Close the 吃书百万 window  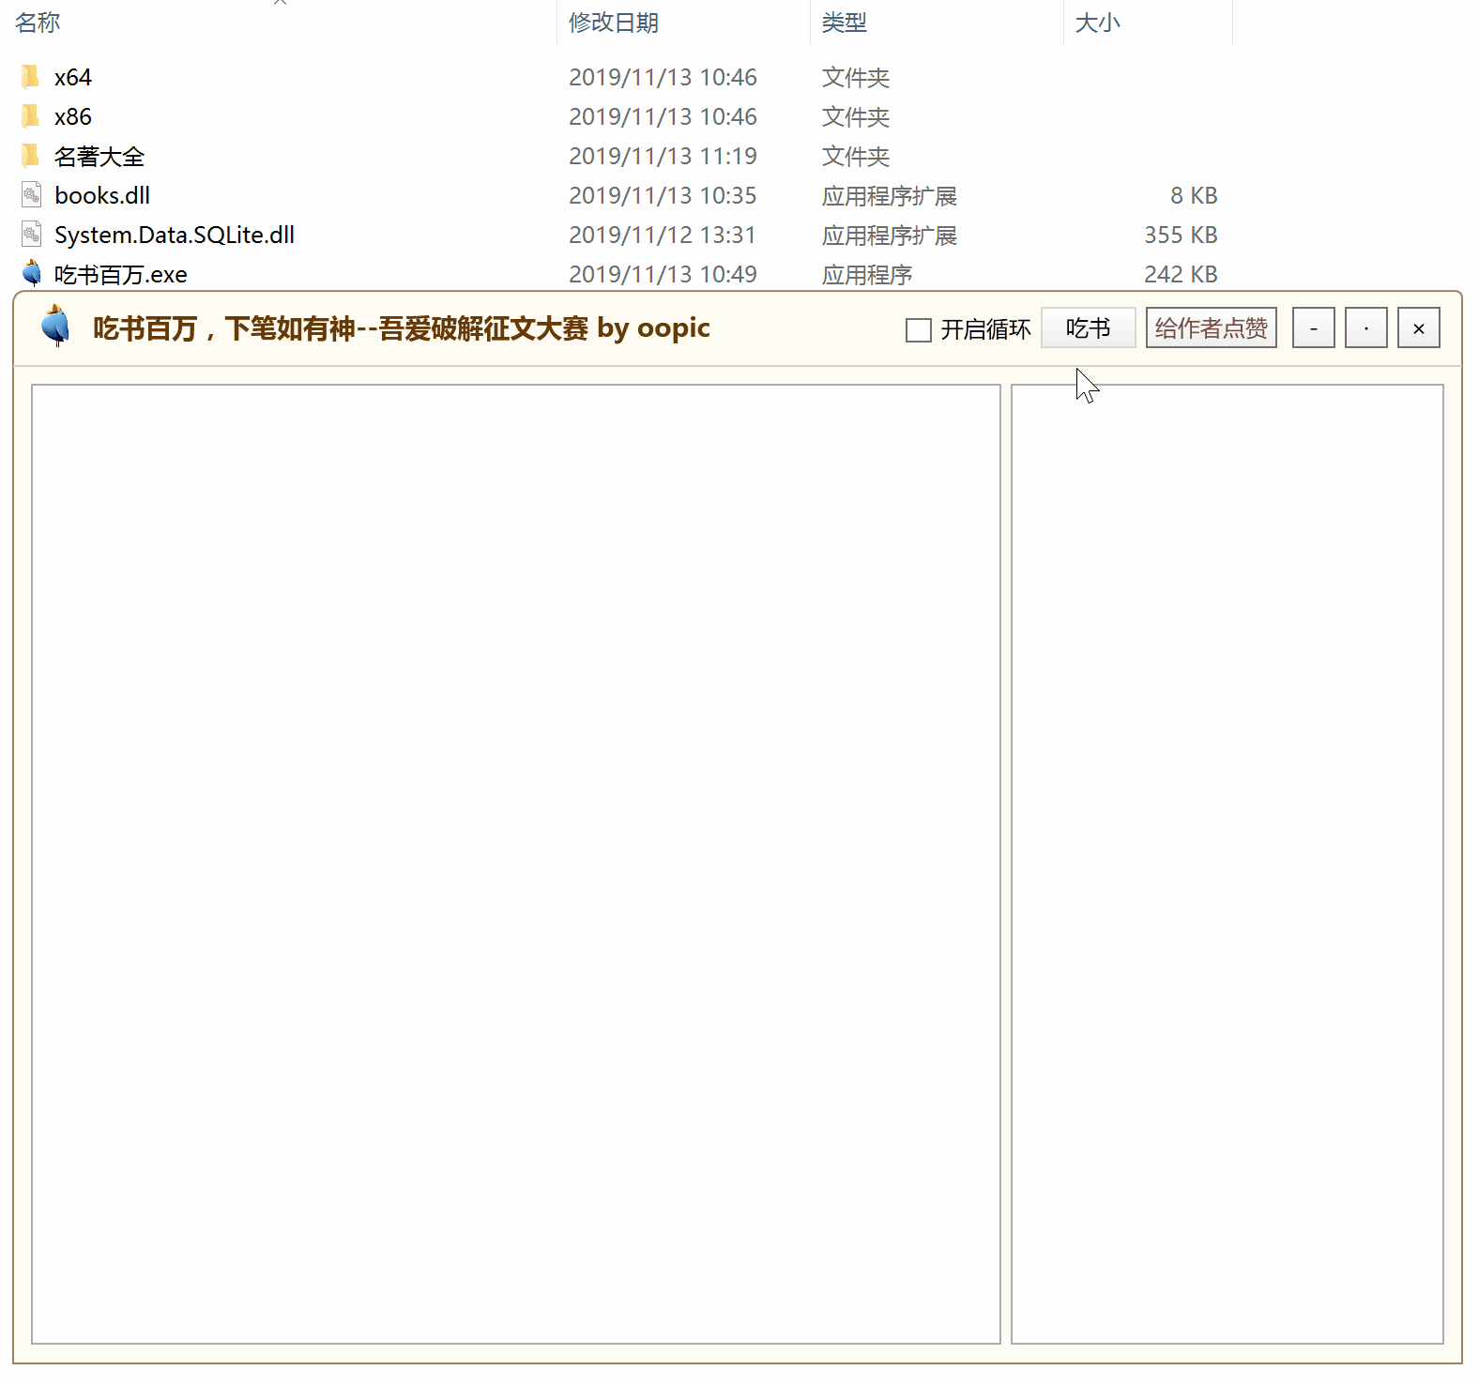(1419, 328)
